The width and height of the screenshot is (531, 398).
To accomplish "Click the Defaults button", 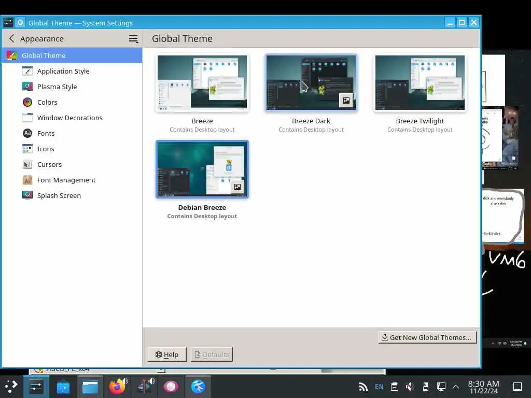I will click(212, 354).
